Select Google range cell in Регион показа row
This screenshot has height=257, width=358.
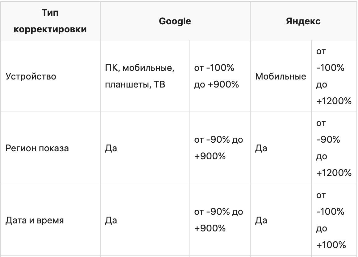click(x=218, y=148)
